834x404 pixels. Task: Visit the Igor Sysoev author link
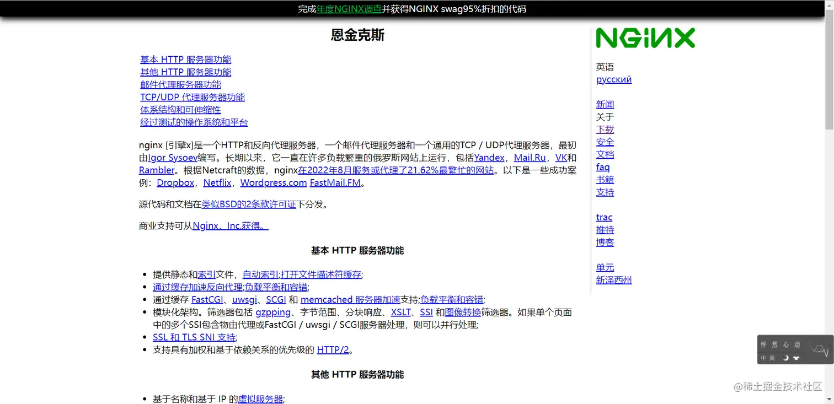(173, 158)
